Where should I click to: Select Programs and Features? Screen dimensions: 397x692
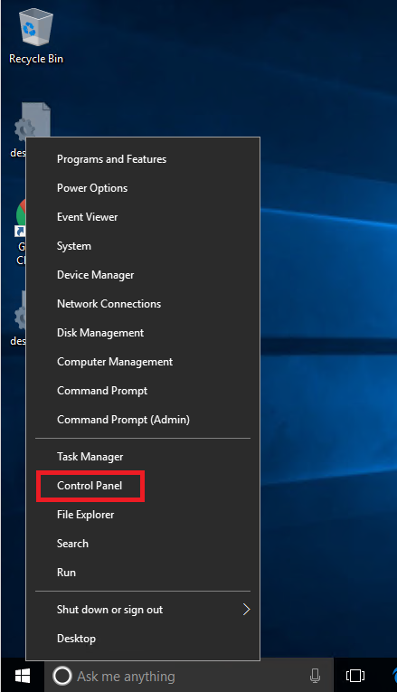(x=111, y=159)
